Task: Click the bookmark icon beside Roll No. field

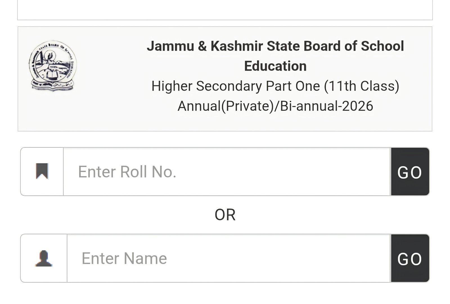Action: pos(42,171)
